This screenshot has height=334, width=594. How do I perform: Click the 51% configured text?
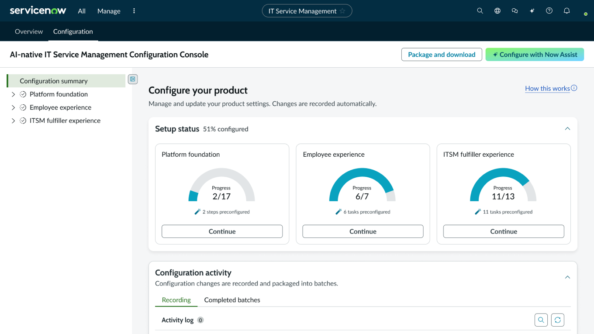pyautogui.click(x=226, y=129)
